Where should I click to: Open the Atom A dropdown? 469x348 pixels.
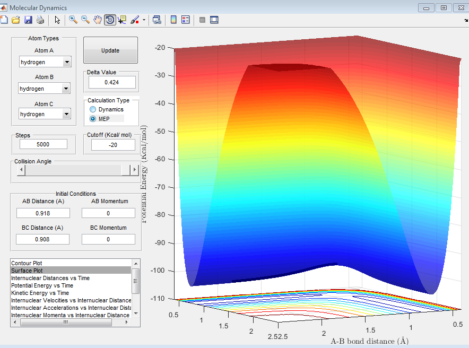tap(66, 62)
